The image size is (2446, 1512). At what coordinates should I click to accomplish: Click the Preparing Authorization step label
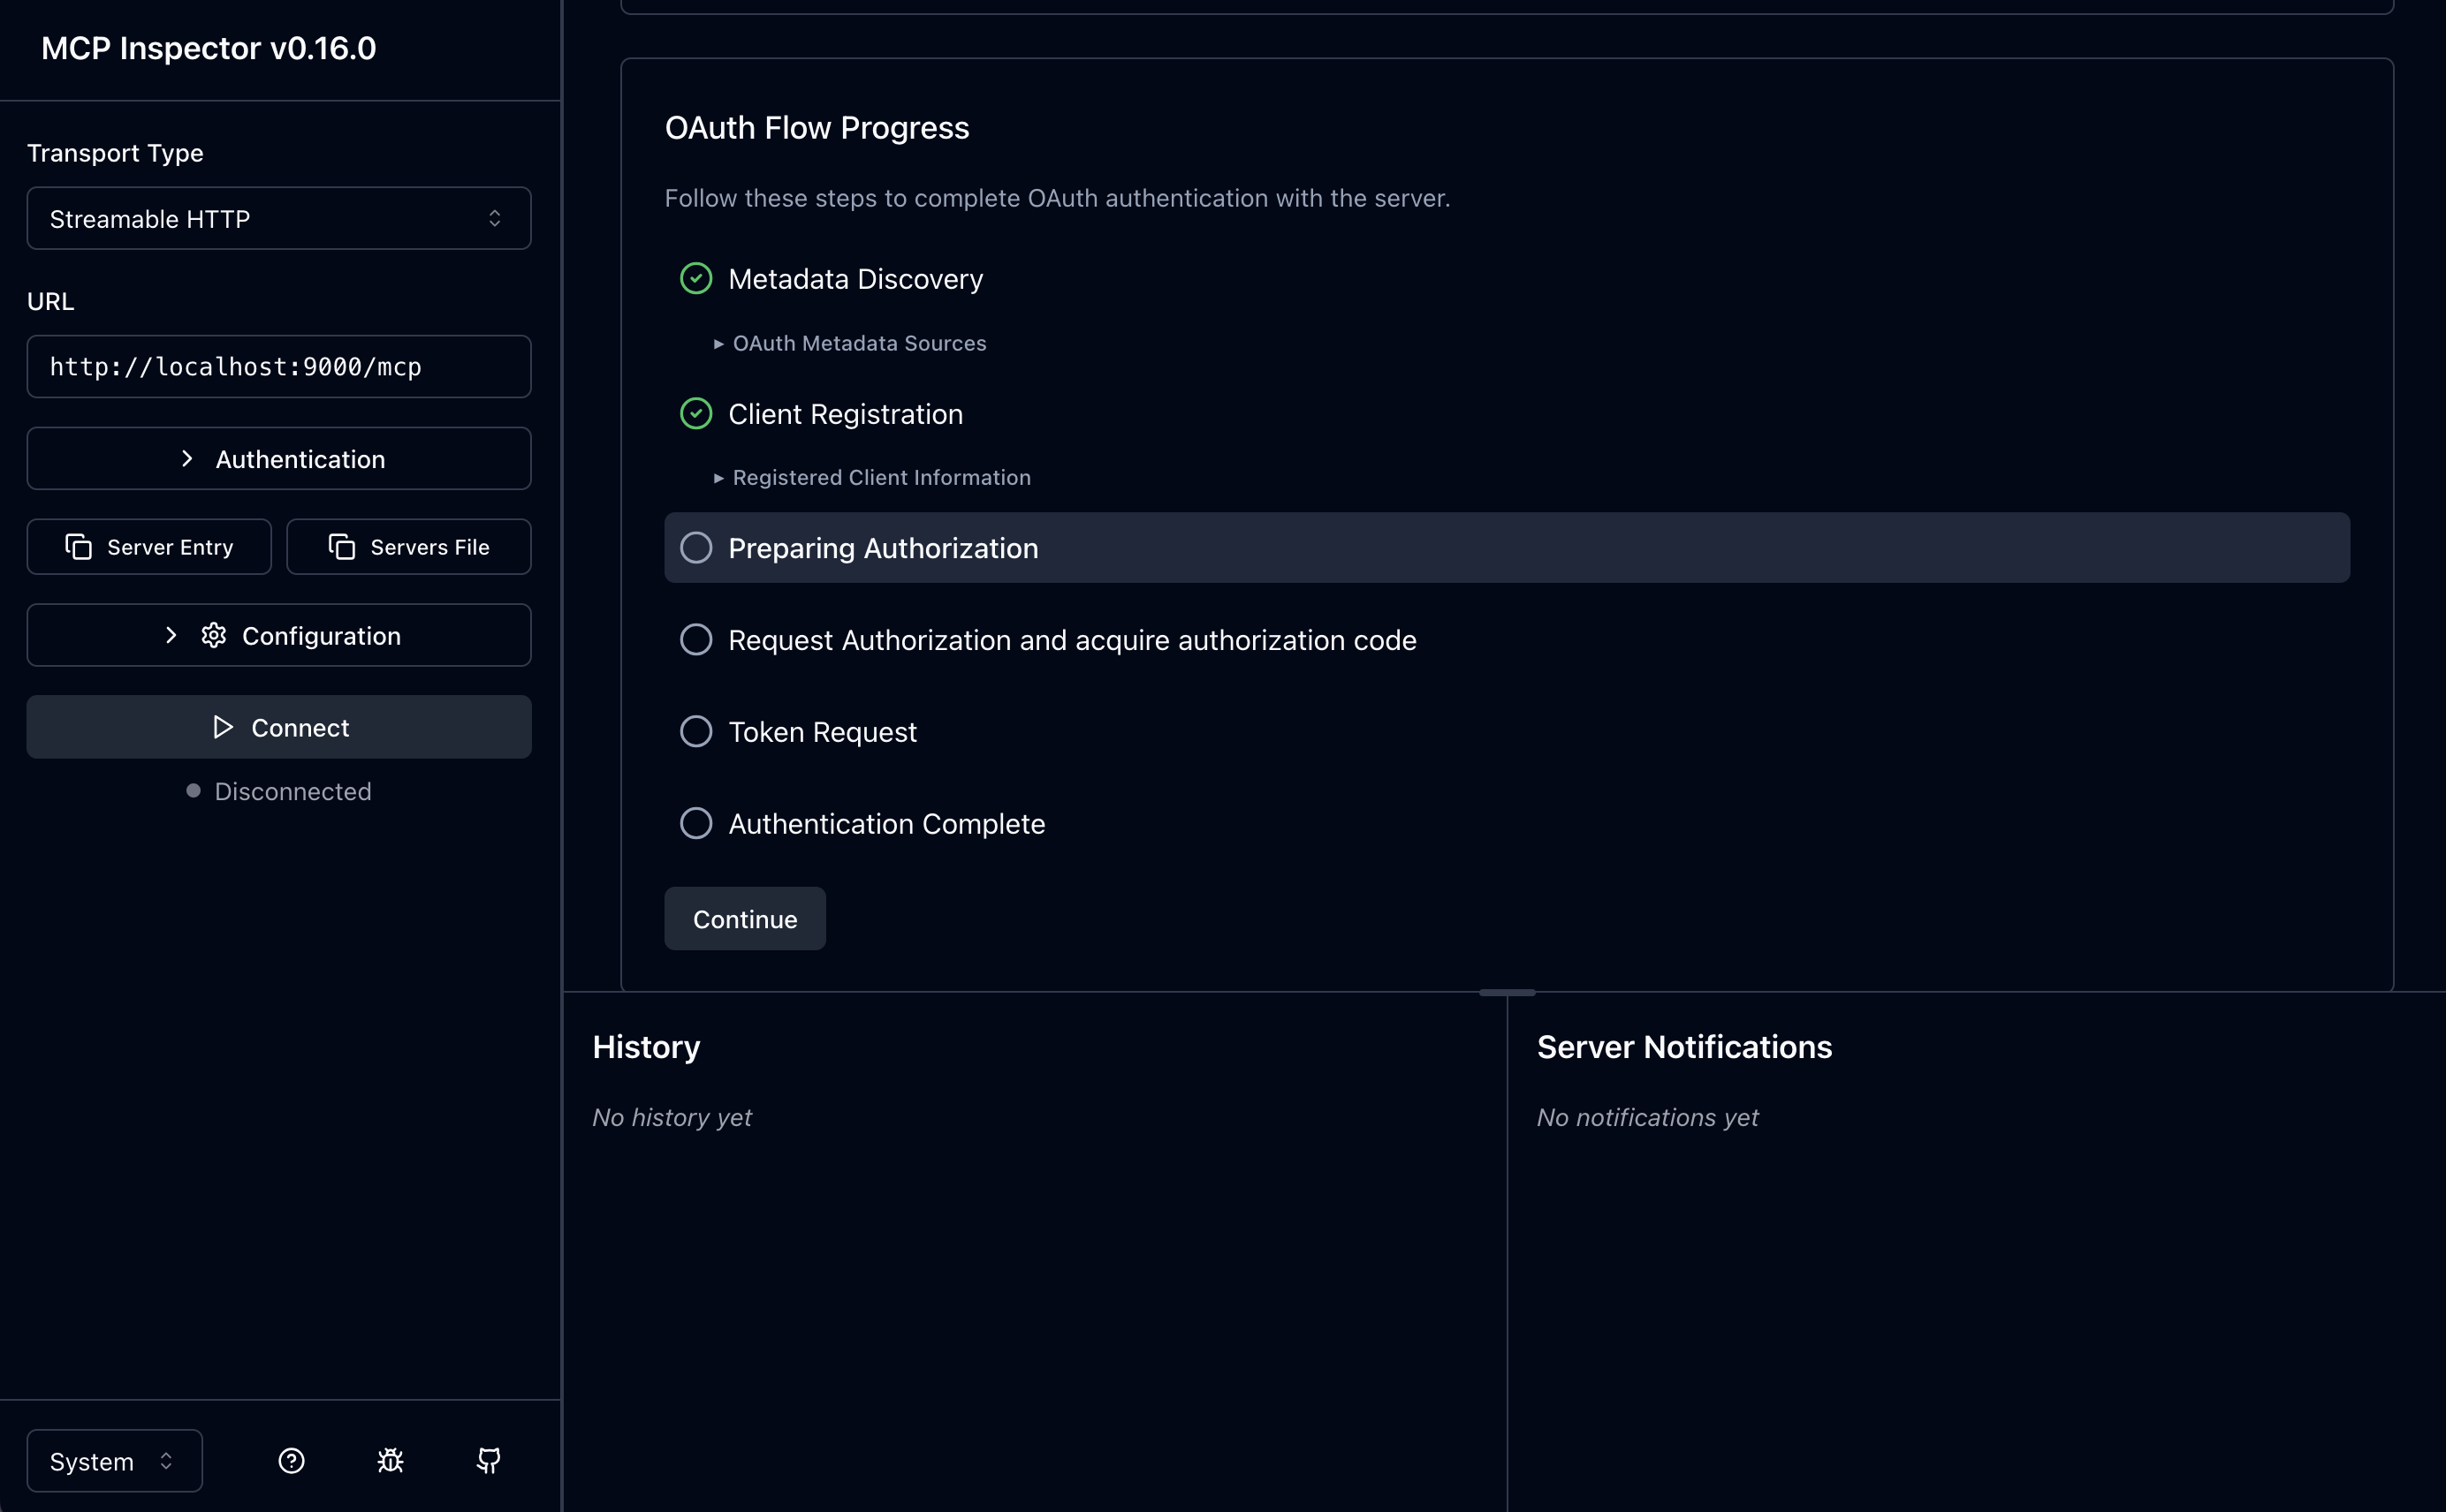coord(884,548)
